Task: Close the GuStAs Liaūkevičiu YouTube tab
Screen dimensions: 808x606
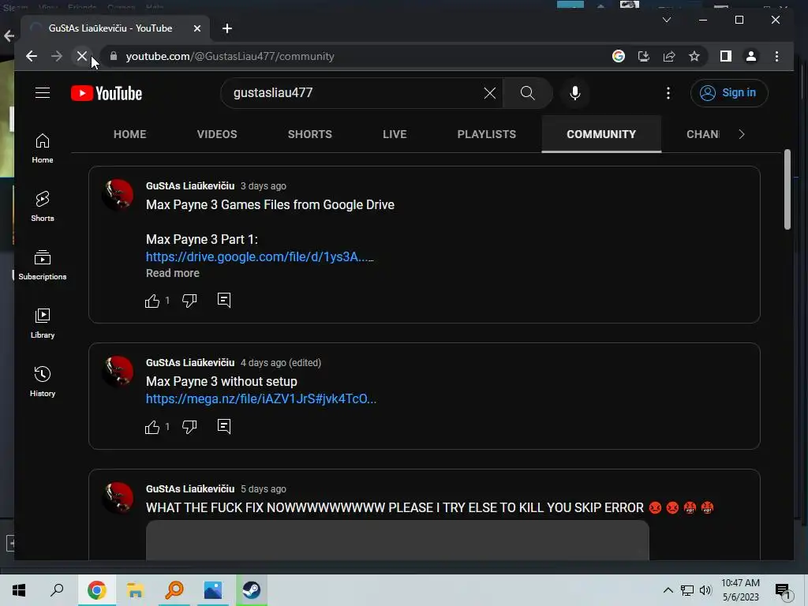Action: (196, 28)
